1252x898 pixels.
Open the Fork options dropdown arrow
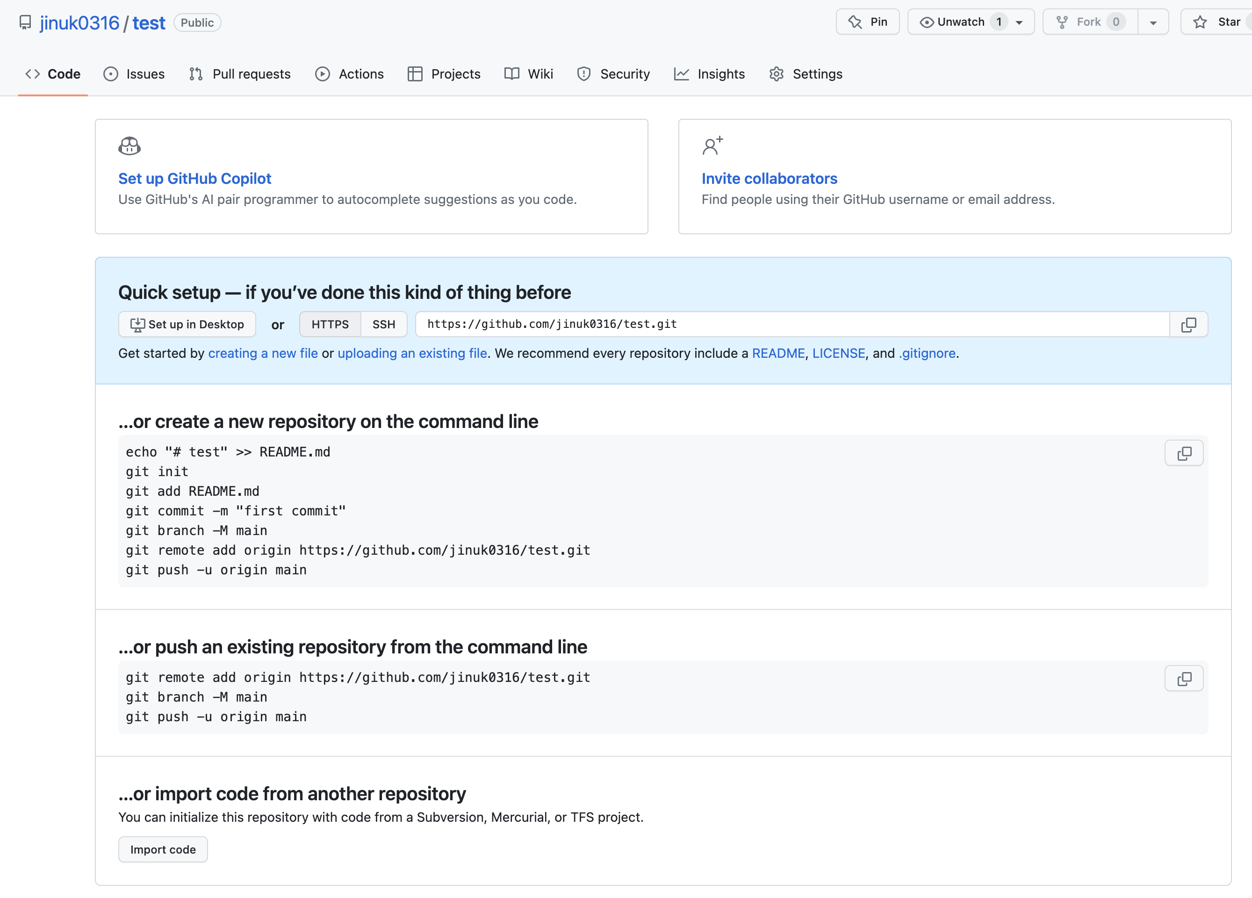(x=1152, y=22)
